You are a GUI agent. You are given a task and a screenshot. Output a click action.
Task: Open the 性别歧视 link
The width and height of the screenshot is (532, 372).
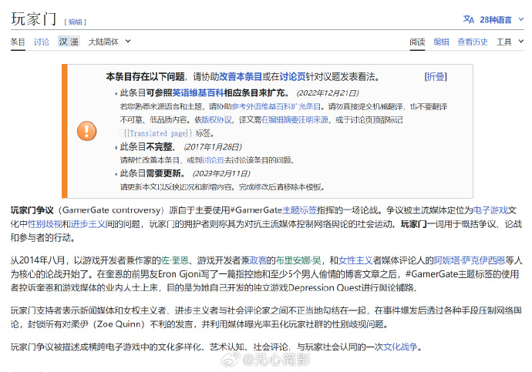pos(45,224)
